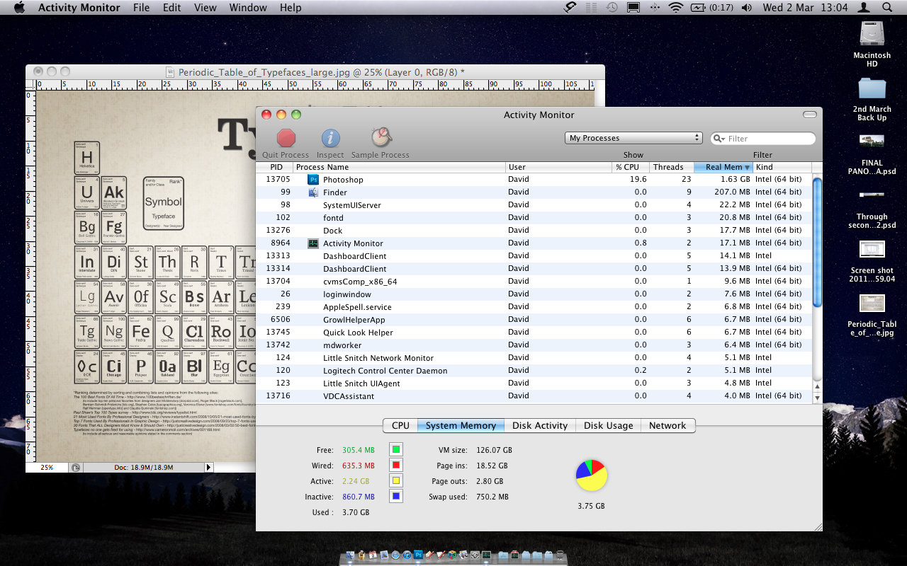The width and height of the screenshot is (907, 566).
Task: Open Spotlight search magnifier in menu bar
Action: pos(887,8)
